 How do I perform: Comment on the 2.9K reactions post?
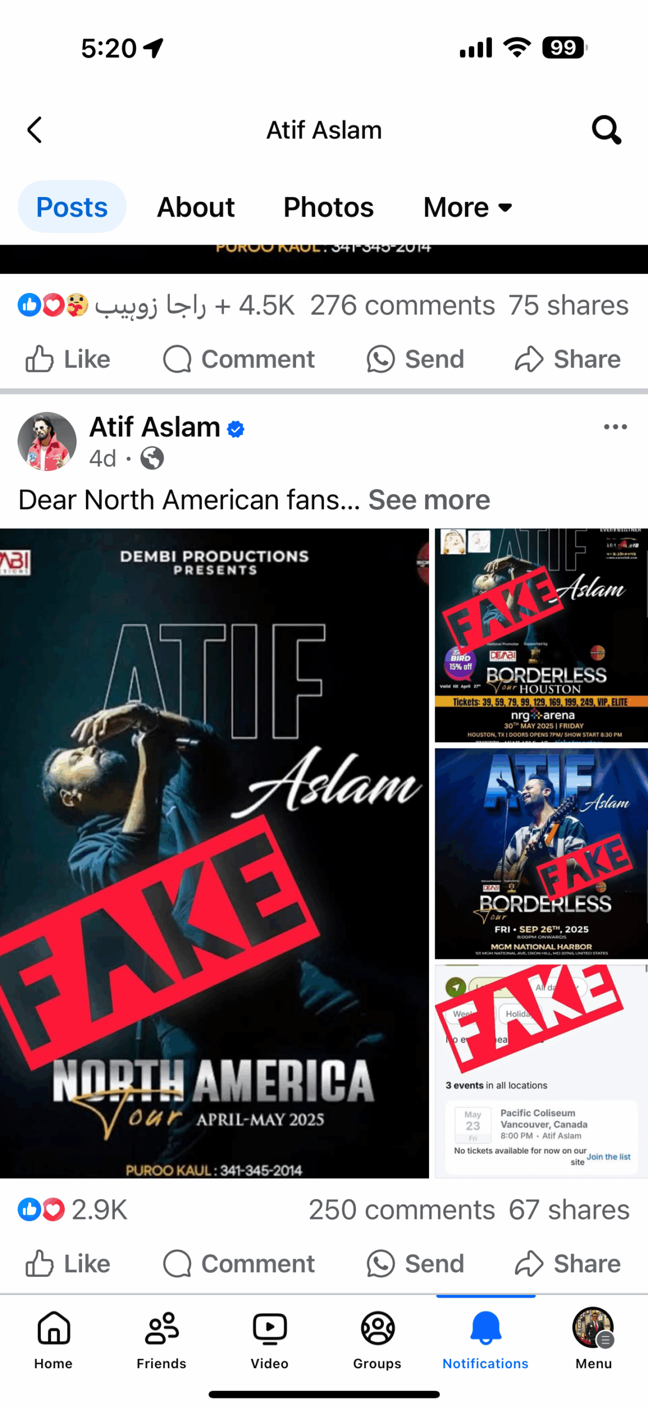pos(239,1263)
